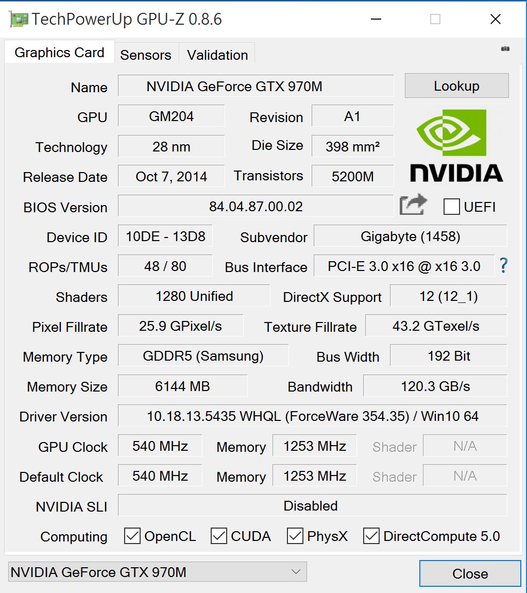Click the Memory Size field
Screen dimensions: 527x593
(x=182, y=386)
